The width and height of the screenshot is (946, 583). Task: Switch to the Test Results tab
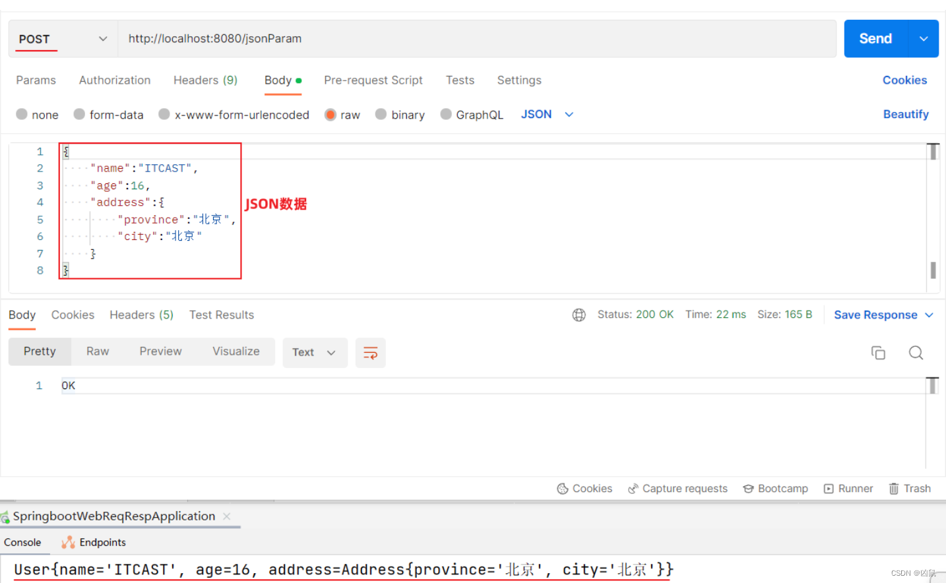point(222,315)
